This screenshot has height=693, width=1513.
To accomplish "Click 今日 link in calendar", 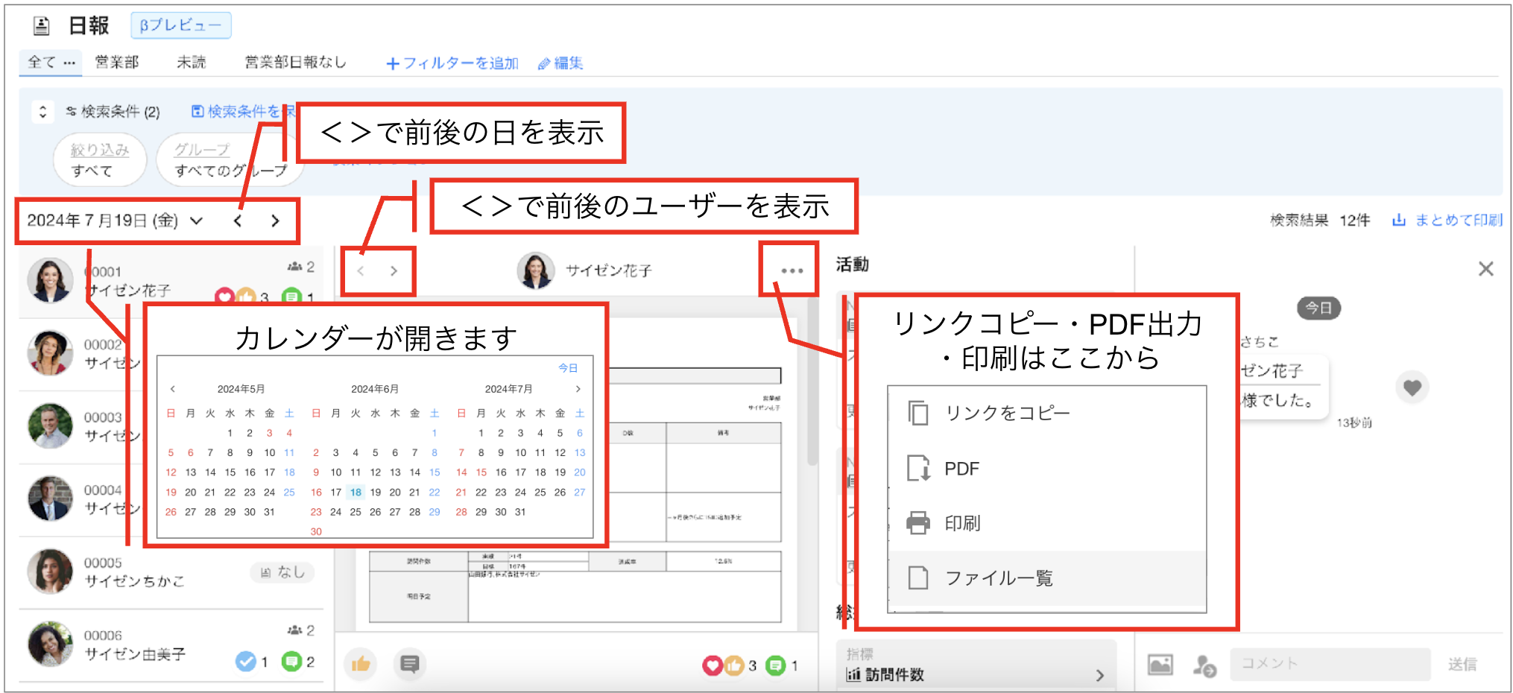I will click(x=568, y=368).
